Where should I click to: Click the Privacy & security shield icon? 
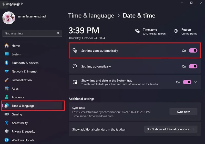point(7,131)
